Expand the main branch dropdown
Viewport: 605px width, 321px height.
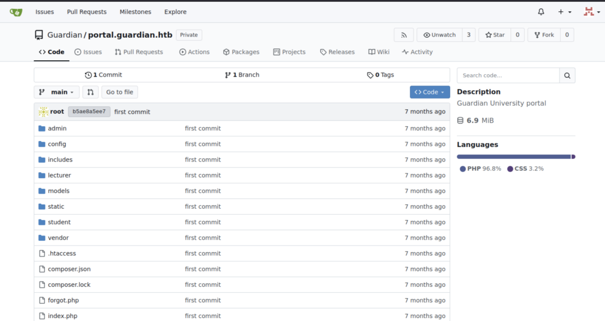click(x=57, y=92)
